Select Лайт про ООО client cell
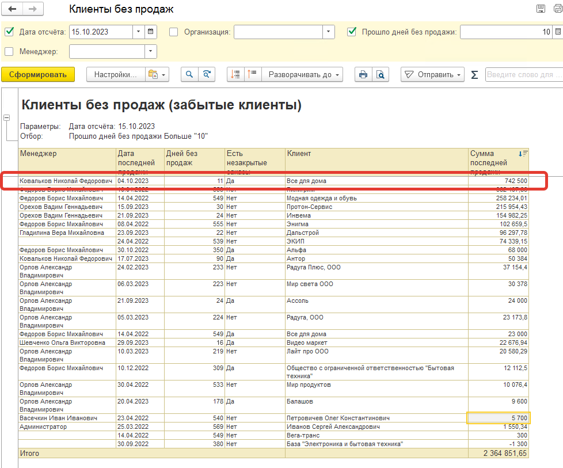The width and height of the screenshot is (563, 468). click(x=376, y=355)
